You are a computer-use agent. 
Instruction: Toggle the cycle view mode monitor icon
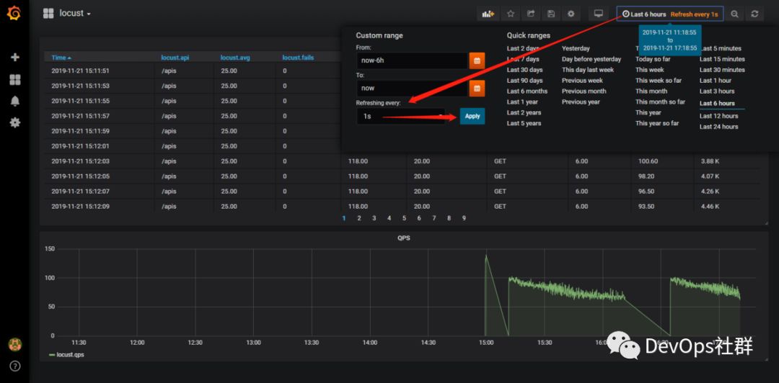[598, 14]
